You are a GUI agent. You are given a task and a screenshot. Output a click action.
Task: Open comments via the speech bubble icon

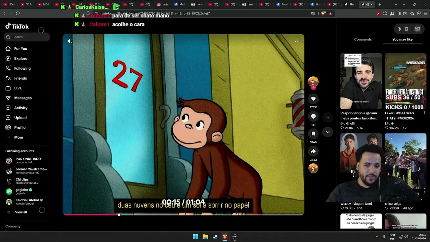(313, 116)
